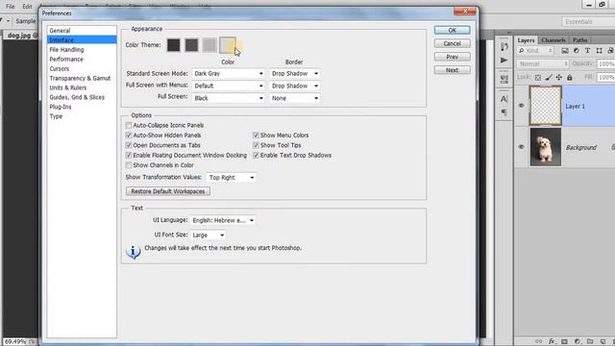Click the link layers icon at panel bottom
The width and height of the screenshot is (615, 346).
coord(539,341)
